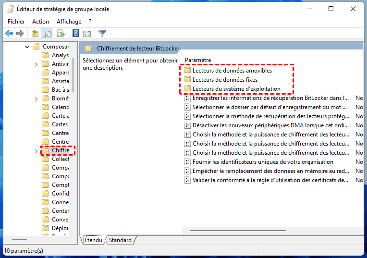Image resolution: width=367 pixels, height=258 pixels.
Task: Click the settings list horizontal scrollbar
Action: pos(238,230)
